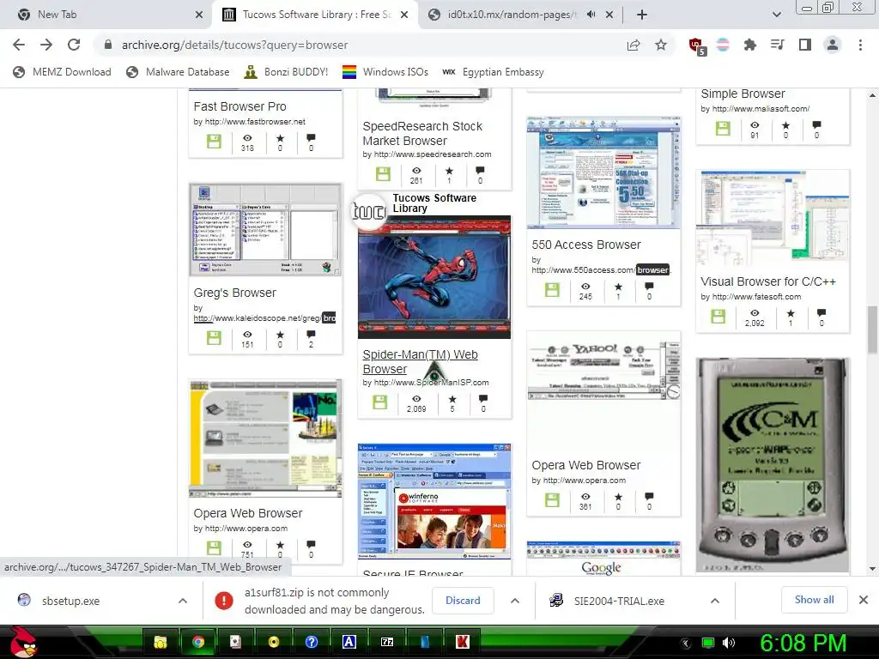
Task: Click software floppy icon on Greg's Browser
Action: pyautogui.click(x=214, y=337)
